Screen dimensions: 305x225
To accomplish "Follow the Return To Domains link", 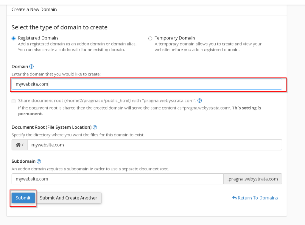I will [255, 198].
